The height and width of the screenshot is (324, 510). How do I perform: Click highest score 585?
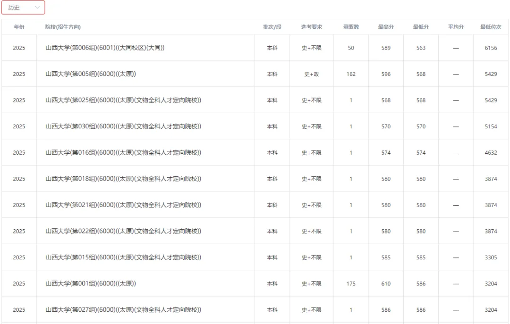(x=386, y=258)
